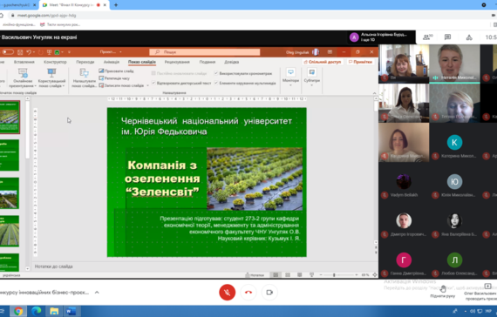Open File Explorer from taskbar
This screenshot has height=317, width=497.
(x=54, y=311)
